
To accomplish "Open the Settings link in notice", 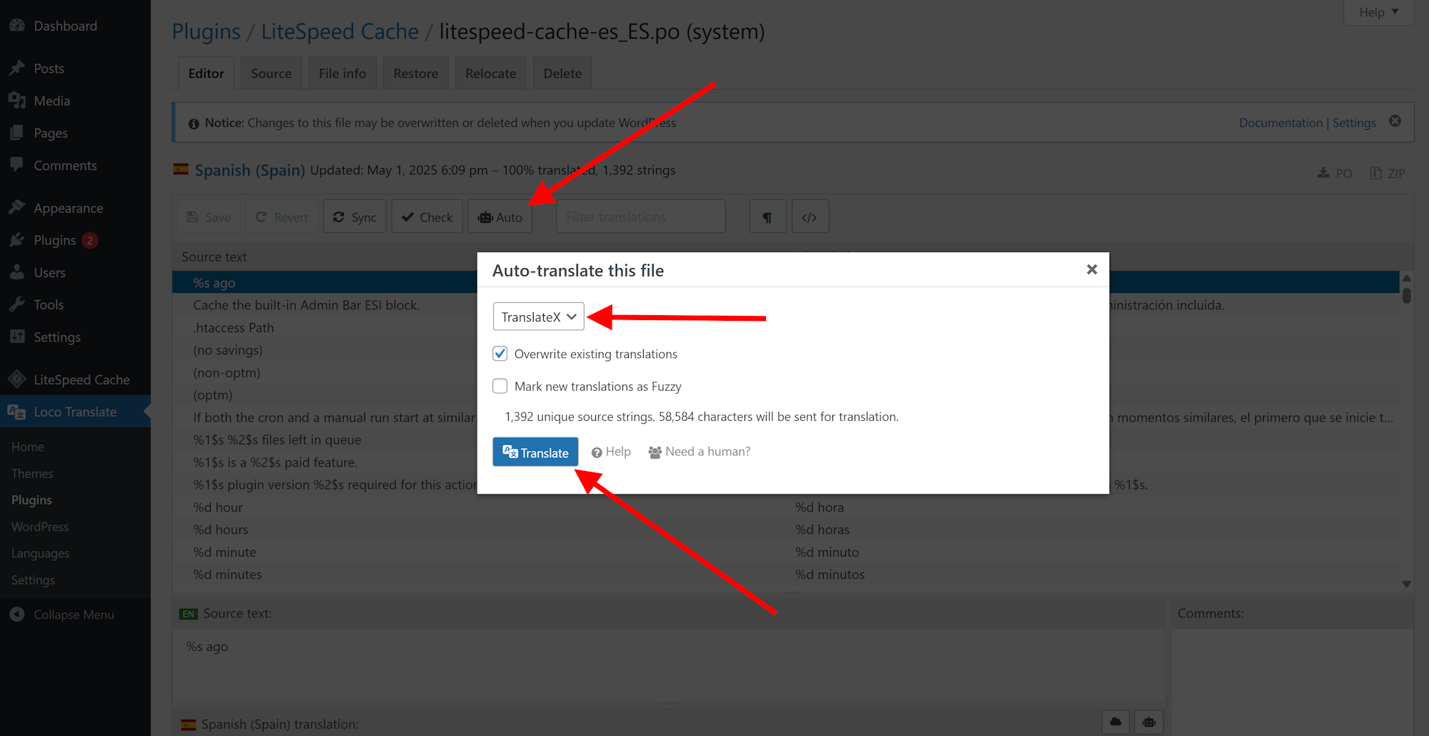I will (1354, 123).
